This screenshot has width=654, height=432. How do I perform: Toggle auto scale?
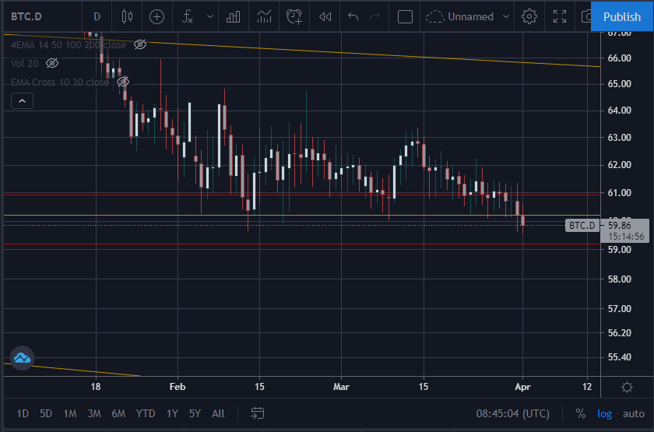pyautogui.click(x=634, y=413)
